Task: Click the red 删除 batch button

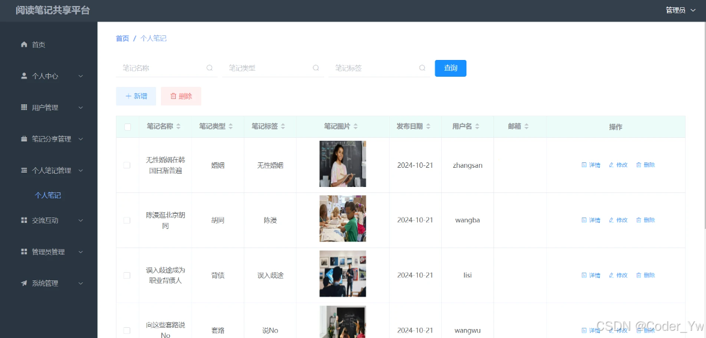Action: [181, 96]
